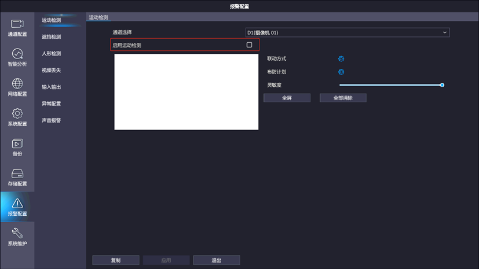Select 输入输出 menu item

(52, 87)
